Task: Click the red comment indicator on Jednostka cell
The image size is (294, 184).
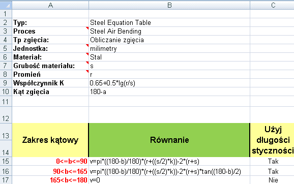Action: [87, 46]
